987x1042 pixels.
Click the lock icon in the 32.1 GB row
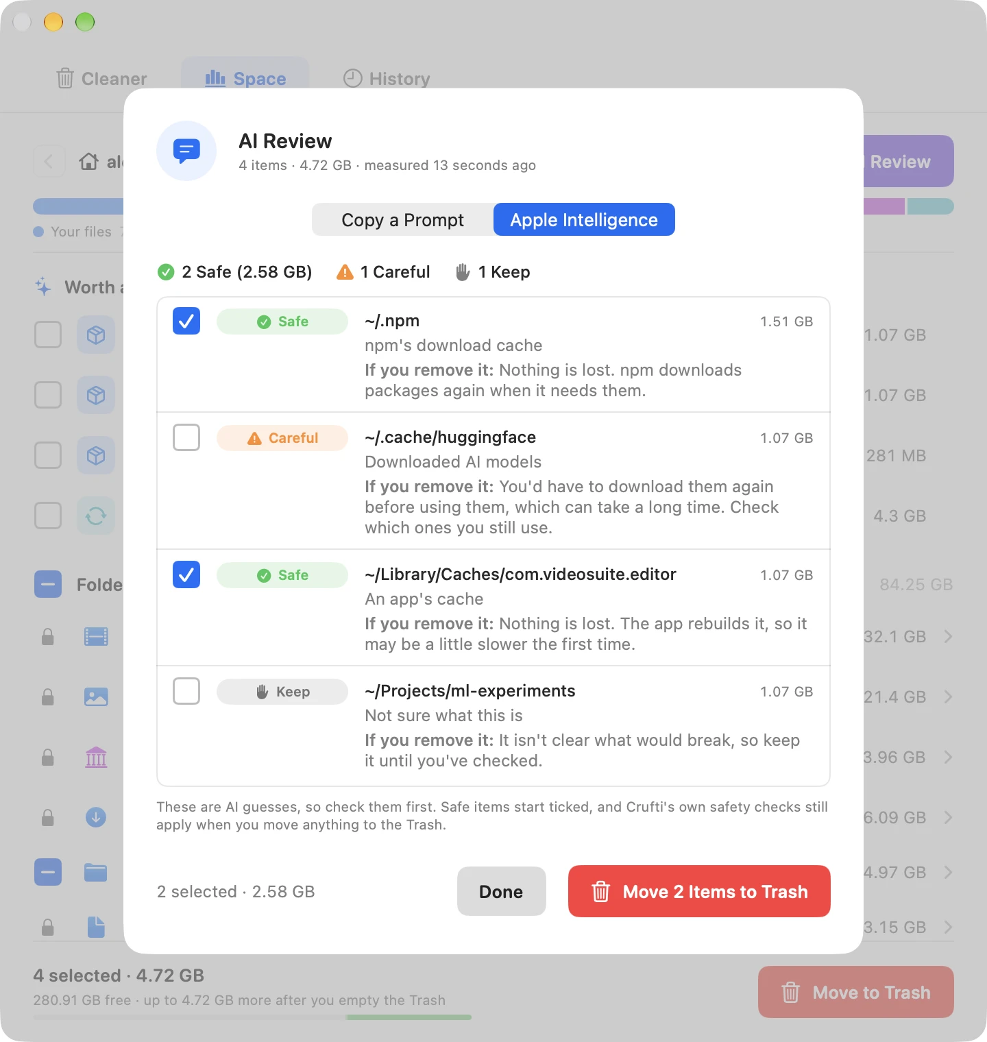coord(48,637)
